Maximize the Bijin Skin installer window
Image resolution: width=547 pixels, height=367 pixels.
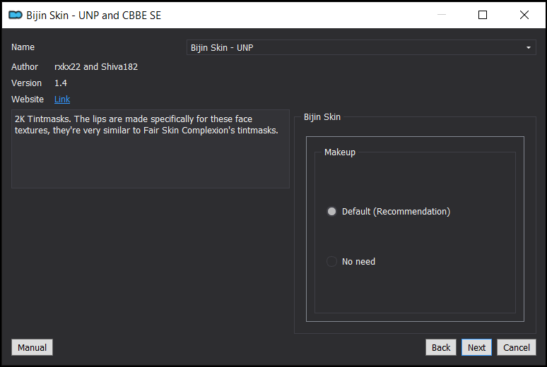point(483,15)
